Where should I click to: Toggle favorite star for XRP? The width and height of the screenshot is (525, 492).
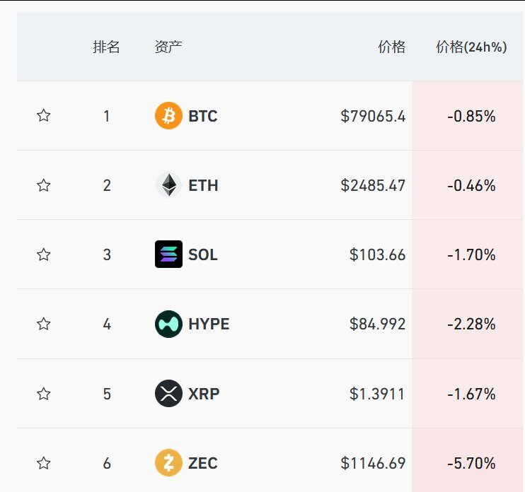(x=44, y=394)
